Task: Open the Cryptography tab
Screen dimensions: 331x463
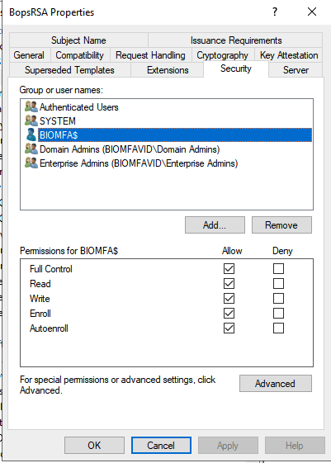Action: (x=222, y=55)
